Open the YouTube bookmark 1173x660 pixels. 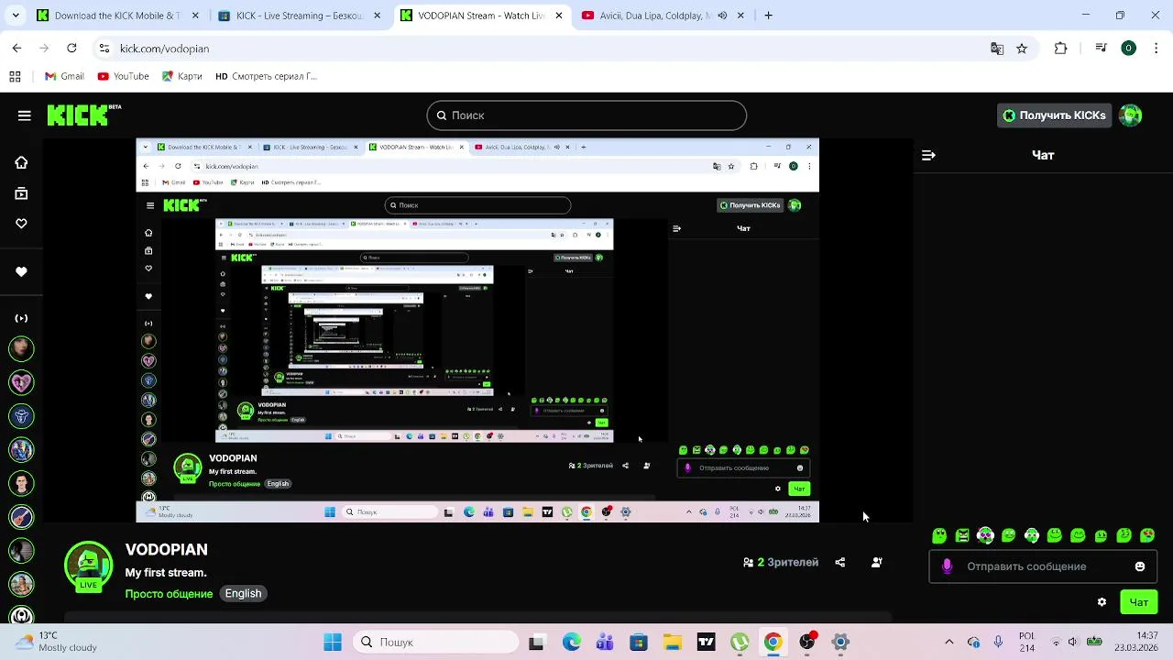123,77
